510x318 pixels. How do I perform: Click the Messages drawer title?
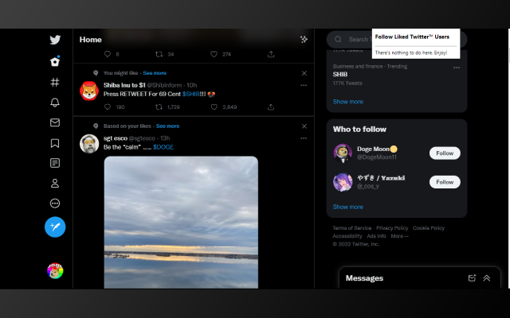click(365, 278)
